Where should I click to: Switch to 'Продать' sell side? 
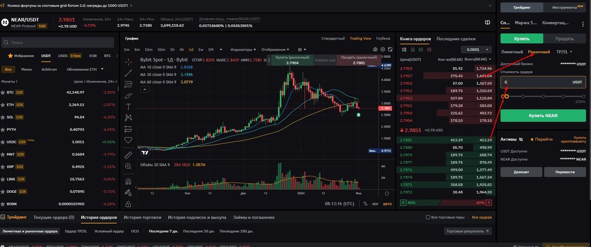[x=564, y=38]
